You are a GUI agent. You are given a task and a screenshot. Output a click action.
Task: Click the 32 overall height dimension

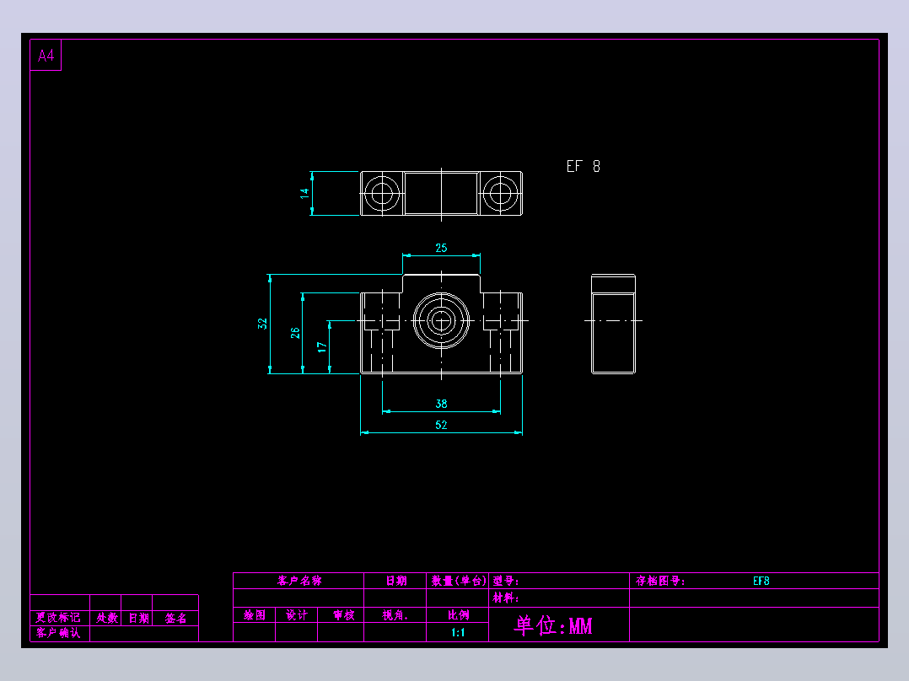(x=262, y=324)
